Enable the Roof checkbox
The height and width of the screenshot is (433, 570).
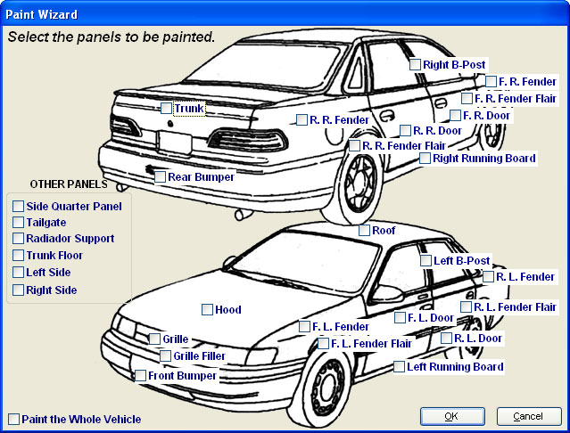pyautogui.click(x=364, y=230)
